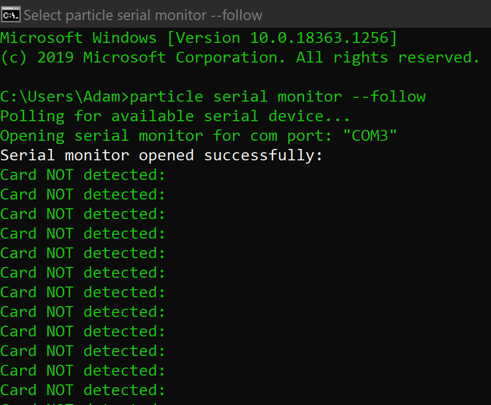Click the fourth 'Card NOT detected:' line
The image size is (491, 405).
[83, 234]
